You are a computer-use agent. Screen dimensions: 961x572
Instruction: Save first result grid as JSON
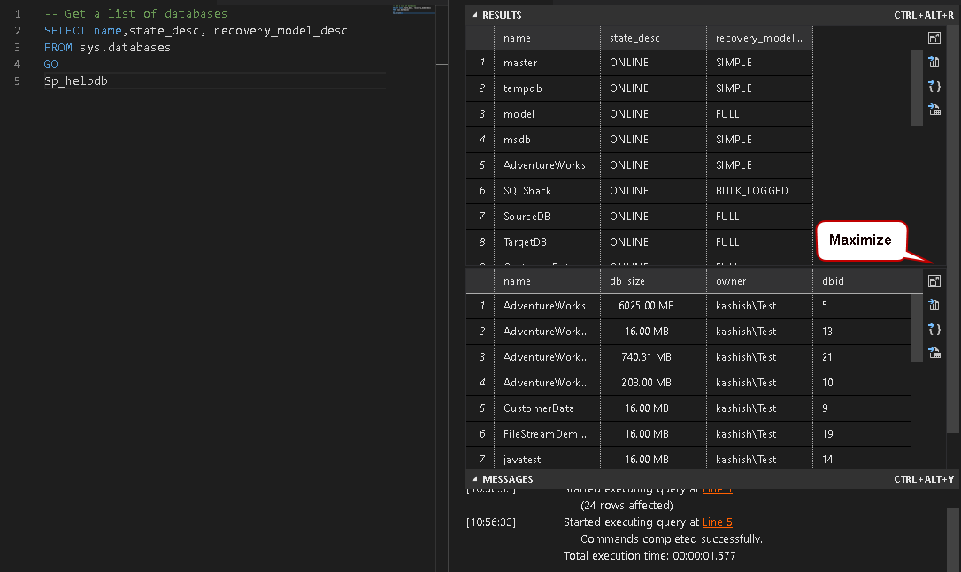pyautogui.click(x=934, y=86)
